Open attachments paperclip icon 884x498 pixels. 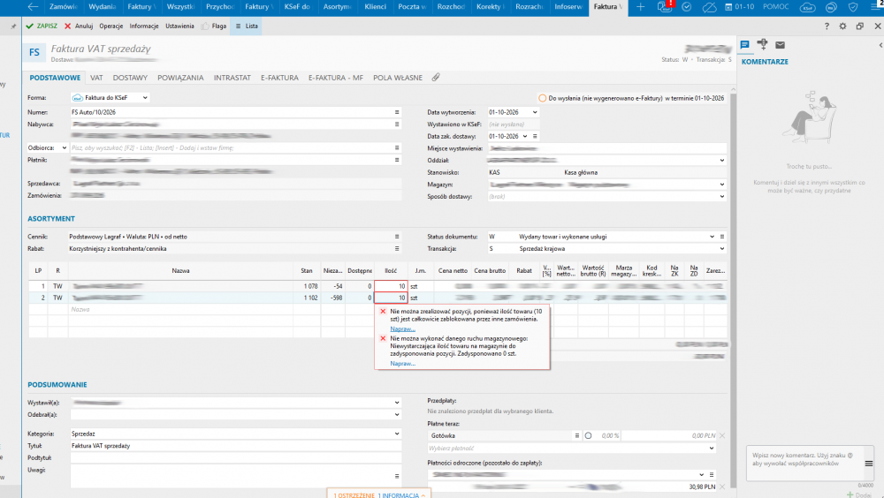click(x=436, y=78)
